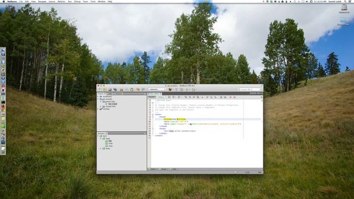Click the History view button
The height and width of the screenshot is (199, 354).
tap(161, 97)
